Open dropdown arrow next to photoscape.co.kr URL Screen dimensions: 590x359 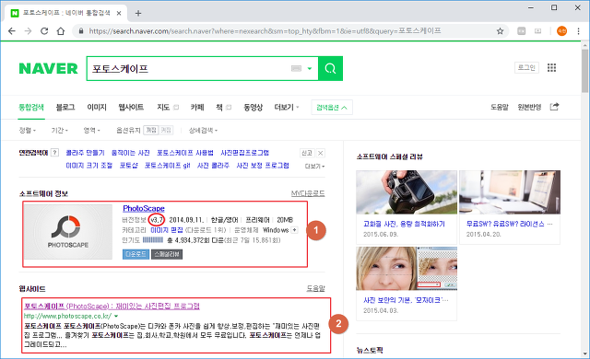click(116, 316)
